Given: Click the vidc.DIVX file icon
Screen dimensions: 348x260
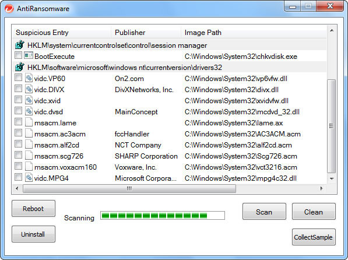Looking at the screenshot, I should (x=29, y=89).
